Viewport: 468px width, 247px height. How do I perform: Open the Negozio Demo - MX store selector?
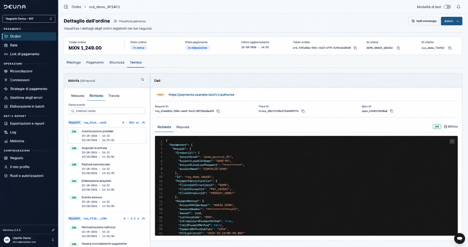(x=29, y=19)
